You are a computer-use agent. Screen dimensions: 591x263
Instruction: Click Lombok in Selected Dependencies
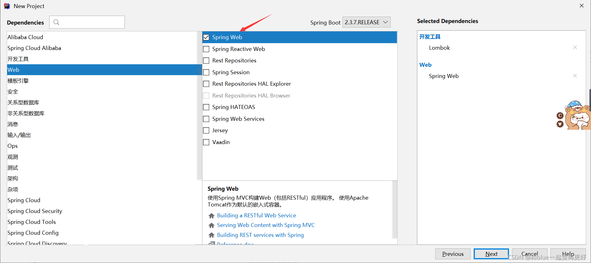click(439, 48)
